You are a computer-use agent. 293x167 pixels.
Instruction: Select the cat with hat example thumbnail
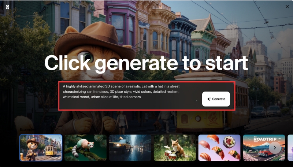pyautogui.click(x=41, y=148)
